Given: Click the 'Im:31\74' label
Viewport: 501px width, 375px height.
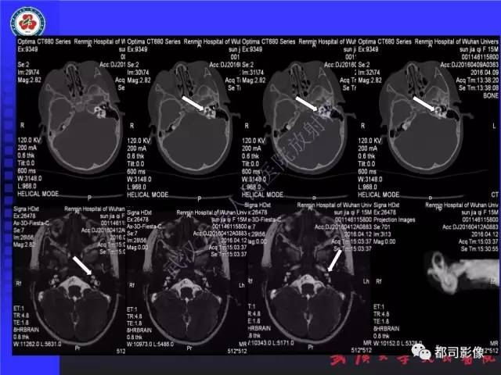Looking at the screenshot, I should [253, 73].
